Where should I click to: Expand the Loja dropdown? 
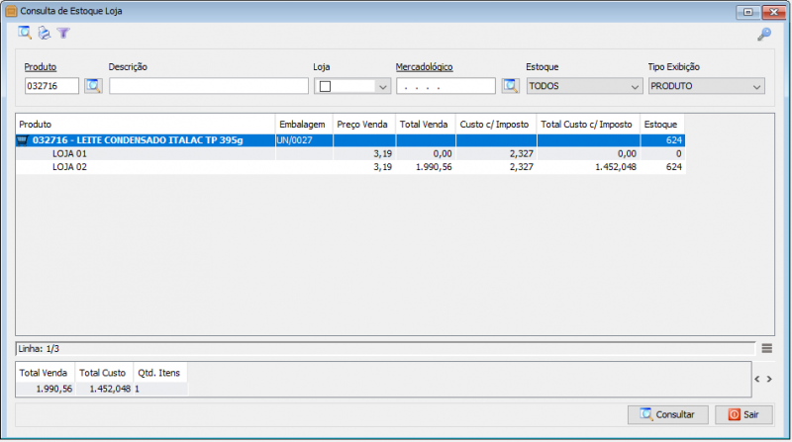pos(382,87)
